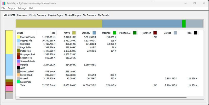Click the Active column header
The image size is (209, 105).
click(67, 33)
